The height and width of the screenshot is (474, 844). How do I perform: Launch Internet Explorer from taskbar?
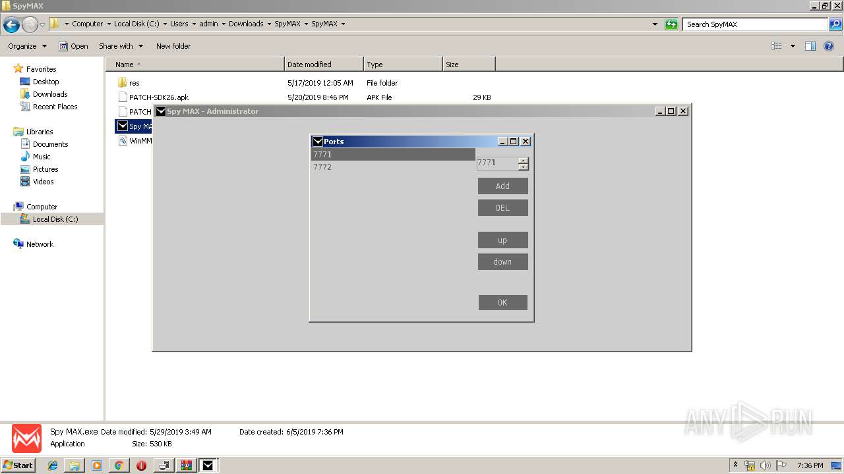pos(53,465)
